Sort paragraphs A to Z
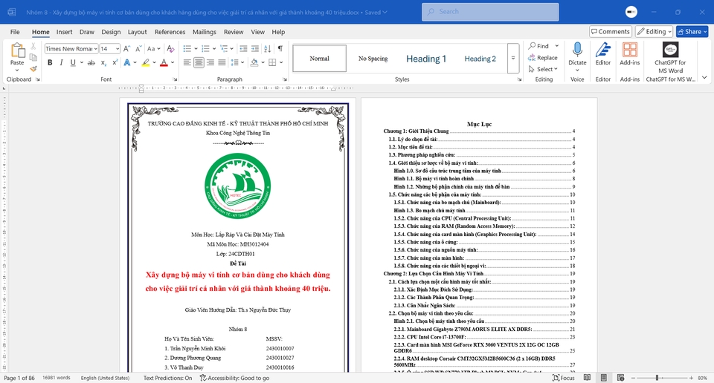Viewport: 714px width, 383px height. [x=267, y=48]
